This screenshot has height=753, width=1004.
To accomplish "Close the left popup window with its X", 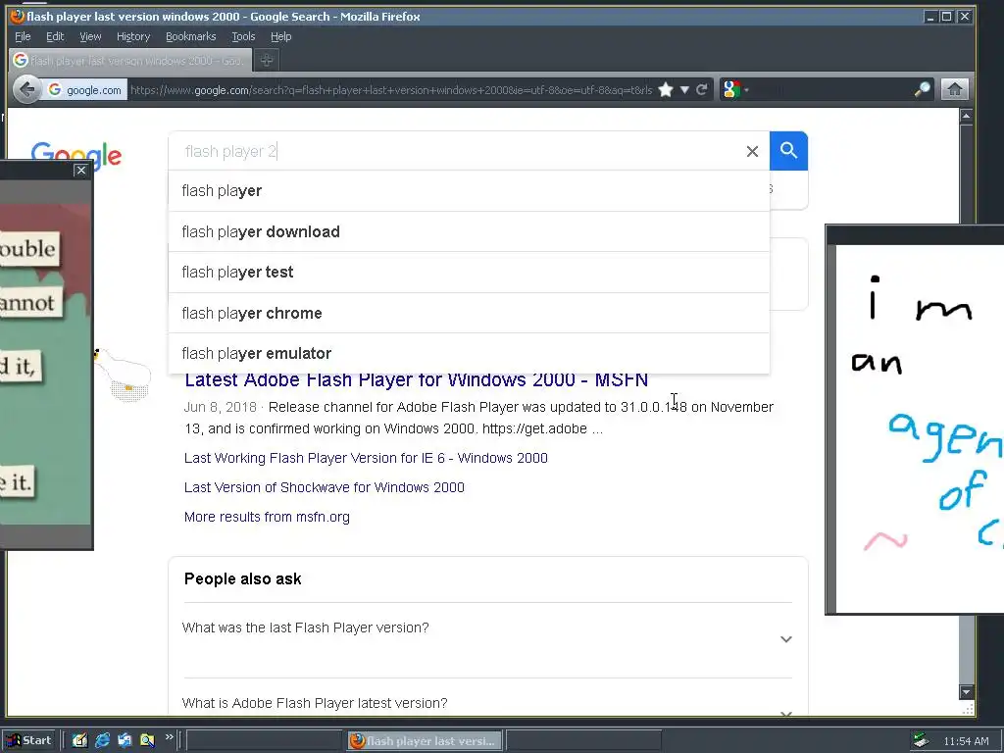I will [x=80, y=170].
